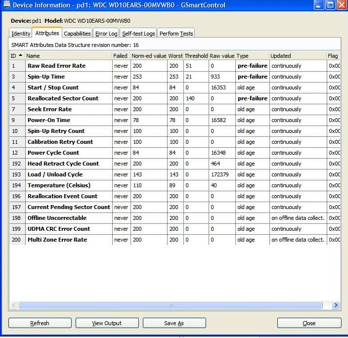Click the model text WDC WD10EARS-00MVWB0
The image size is (348, 338).
coord(97,21)
